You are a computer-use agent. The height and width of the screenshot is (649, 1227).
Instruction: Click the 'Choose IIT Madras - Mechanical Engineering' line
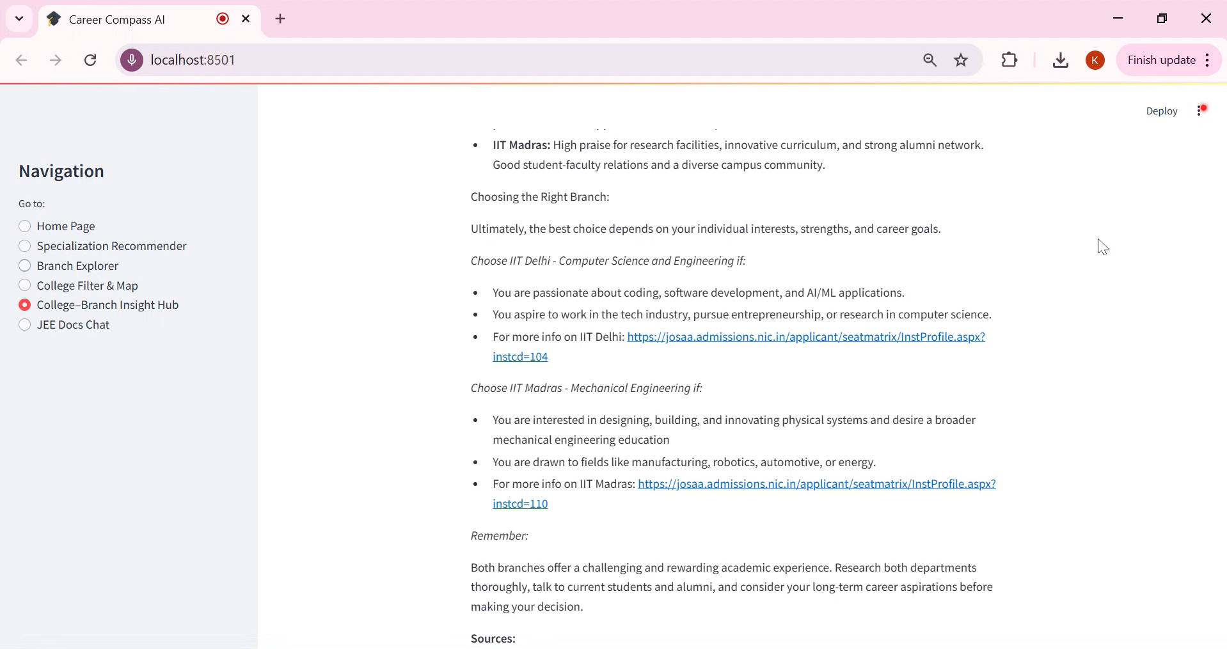pos(587,388)
